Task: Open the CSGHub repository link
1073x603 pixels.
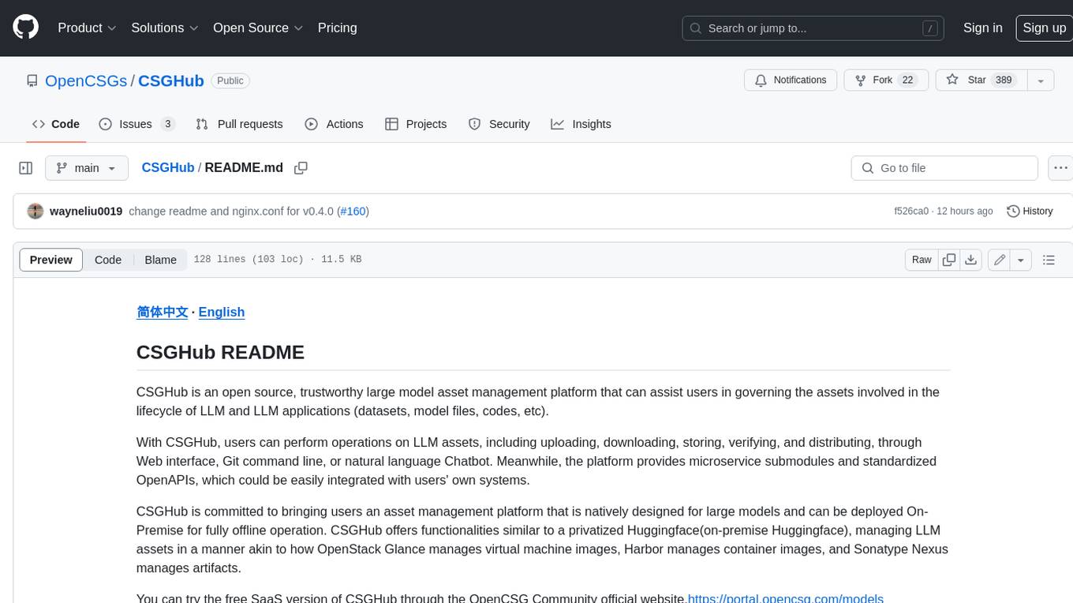Action: (x=171, y=81)
